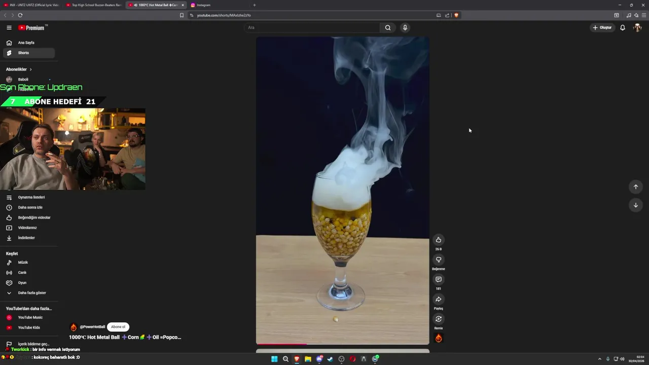Image resolution: width=649 pixels, height=365 pixels.
Task: Open the browser main menu
Action: 644,15
